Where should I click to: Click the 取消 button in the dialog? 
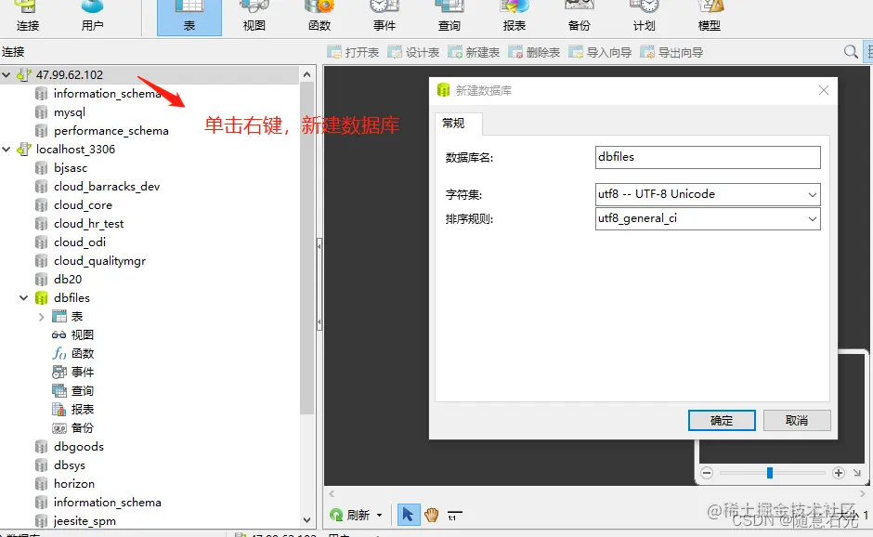[x=797, y=420]
